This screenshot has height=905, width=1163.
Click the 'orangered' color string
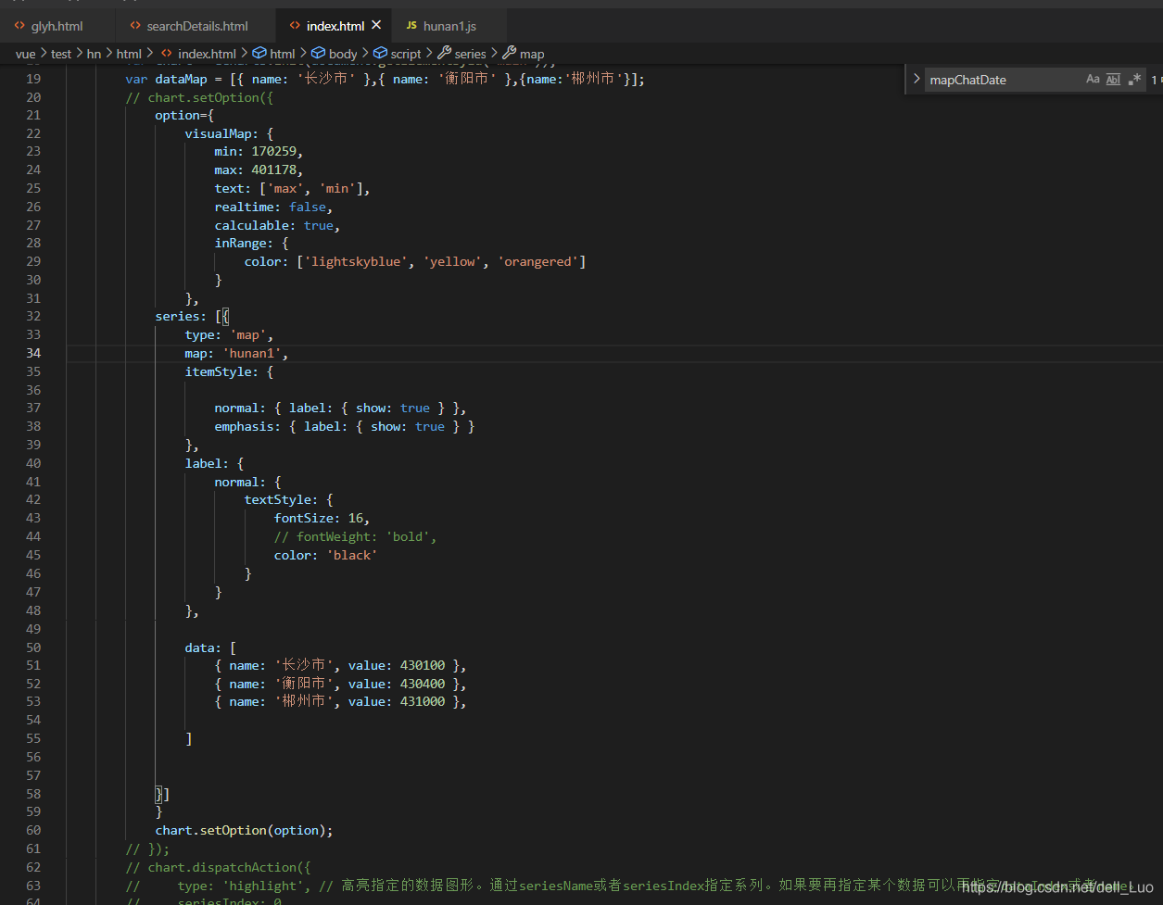539,261
